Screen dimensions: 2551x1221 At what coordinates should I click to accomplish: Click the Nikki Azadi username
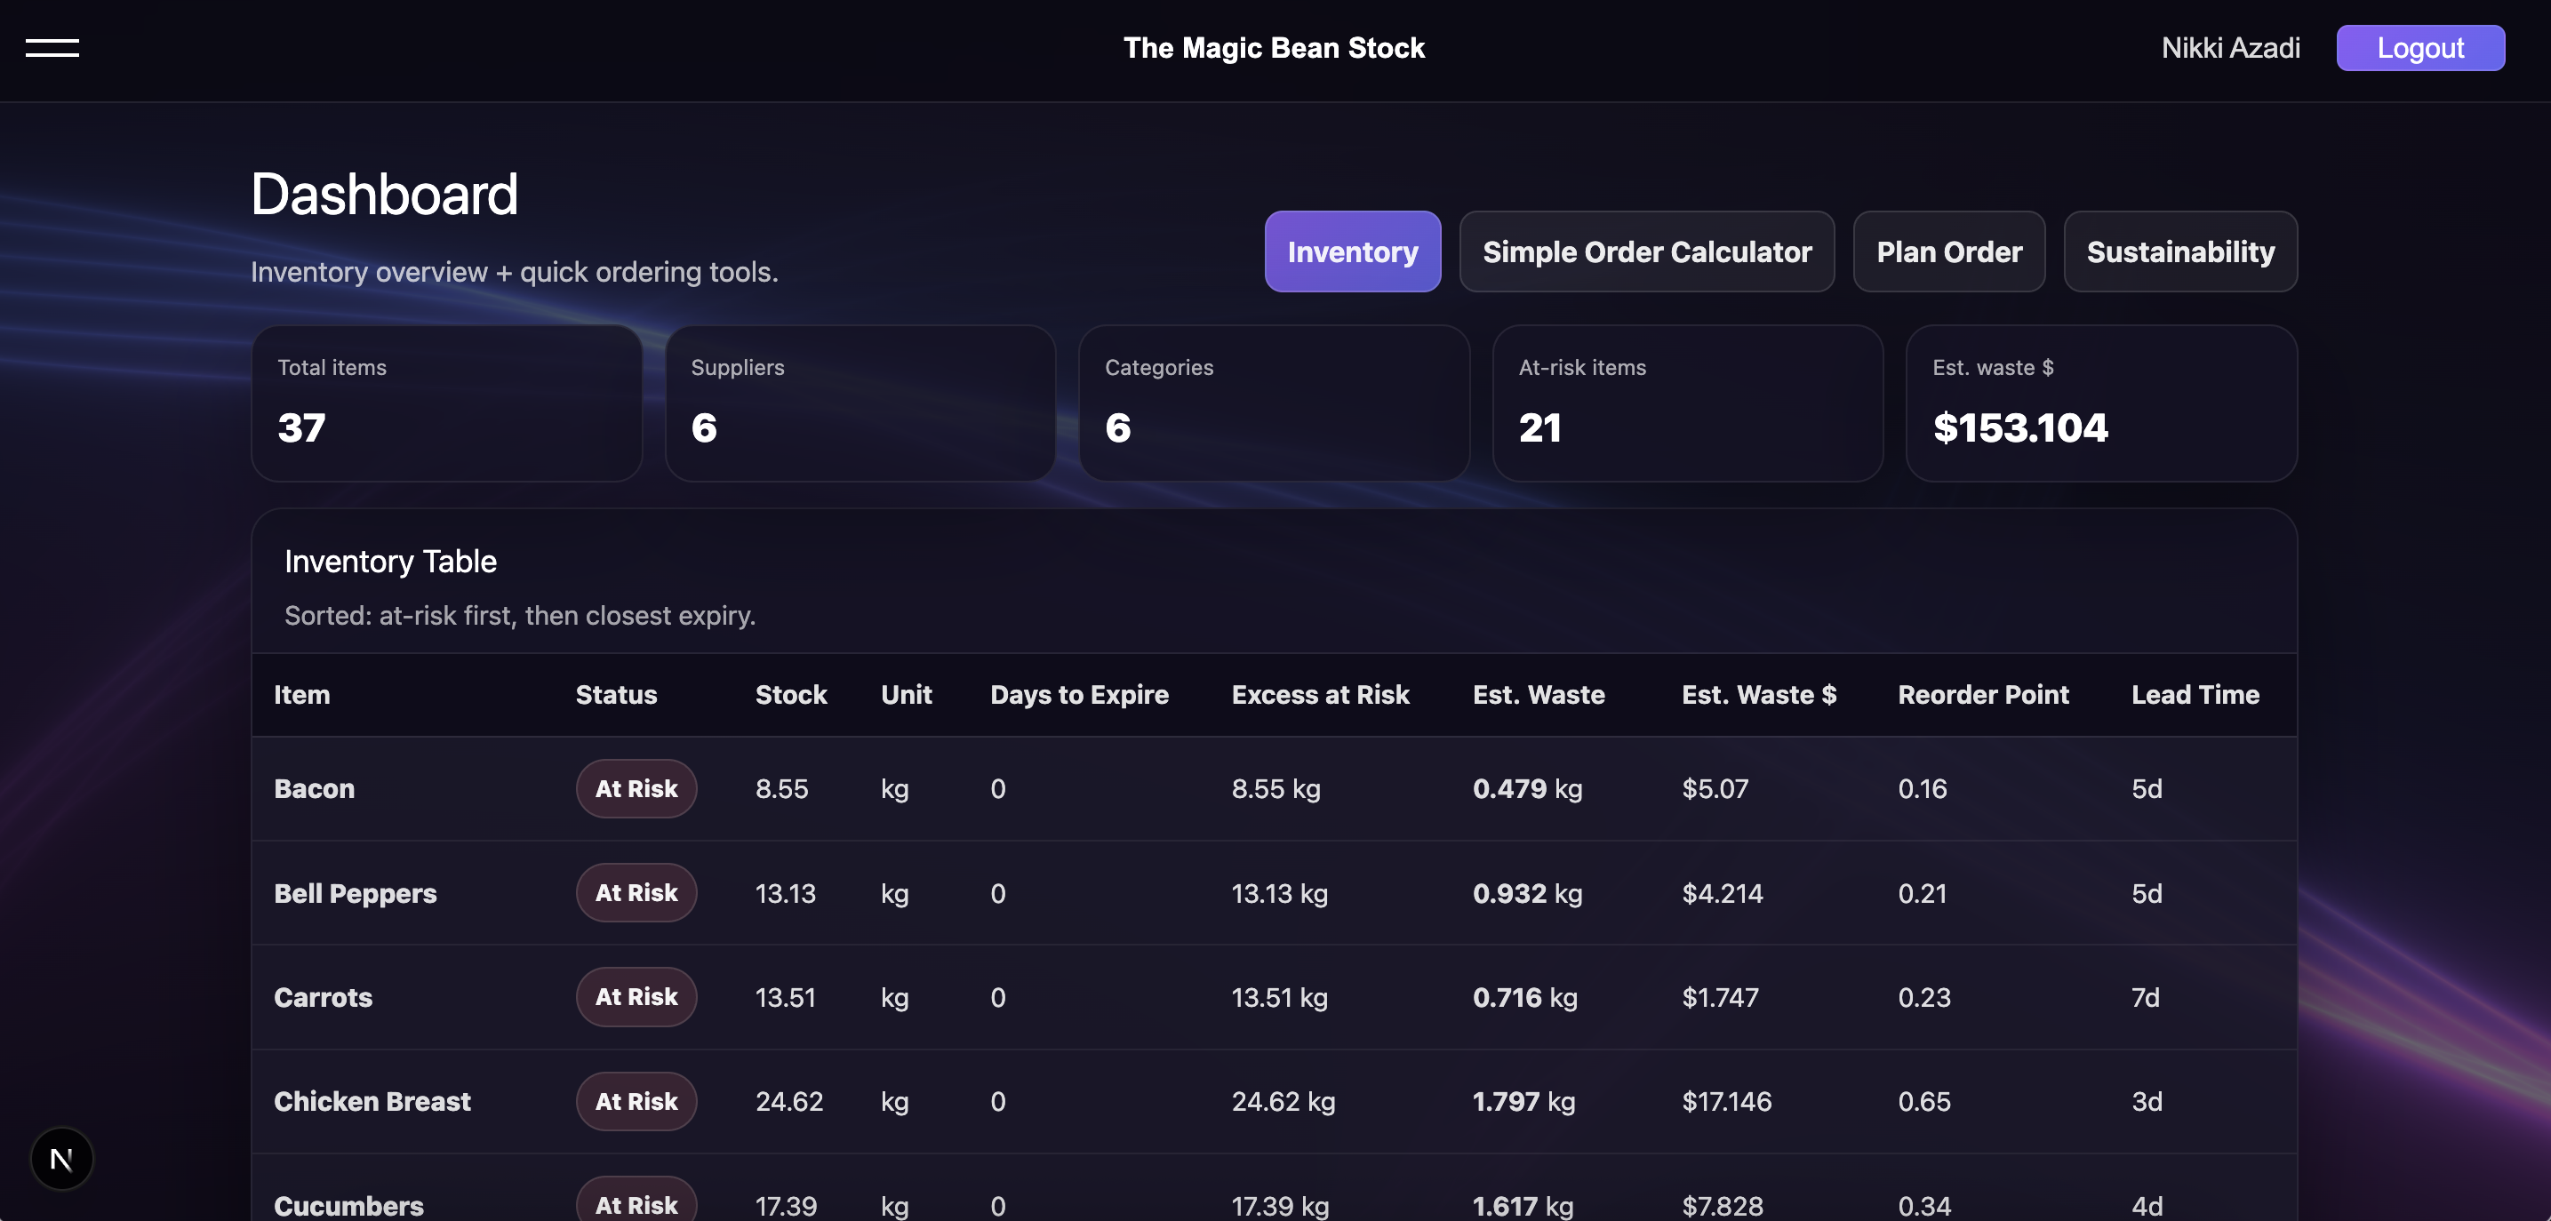point(2229,47)
